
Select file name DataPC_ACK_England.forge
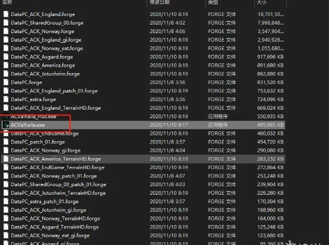pyautogui.click(x=43, y=14)
